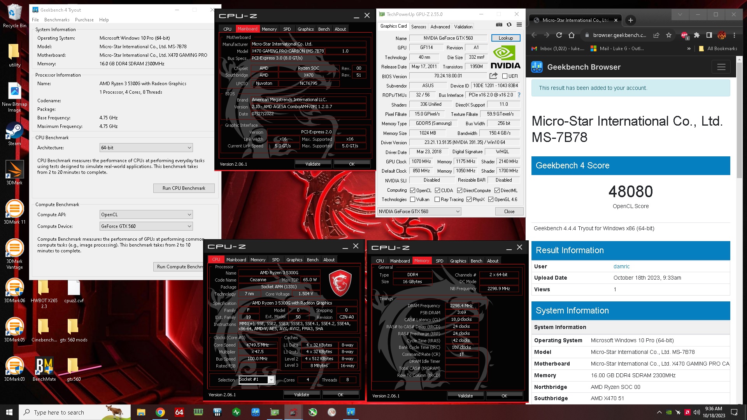
Task: Click volume speaker tray icon
Action: coord(697,412)
